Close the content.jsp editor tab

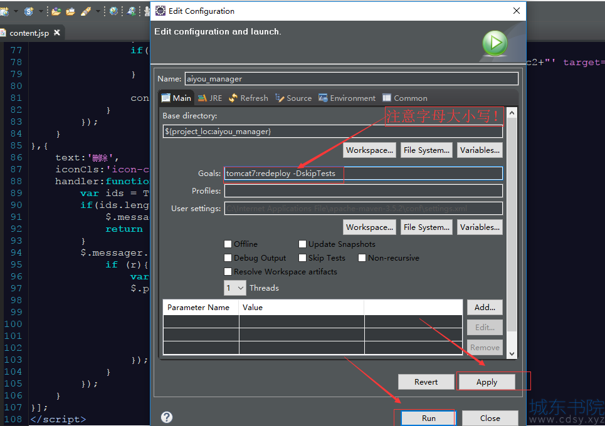(57, 33)
